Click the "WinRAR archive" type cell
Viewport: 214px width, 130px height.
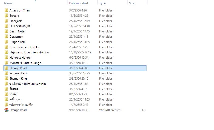coord(110,110)
